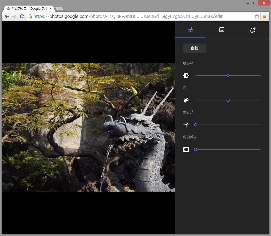Click the color palette (色) icon
The image size is (271, 236).
(186, 100)
